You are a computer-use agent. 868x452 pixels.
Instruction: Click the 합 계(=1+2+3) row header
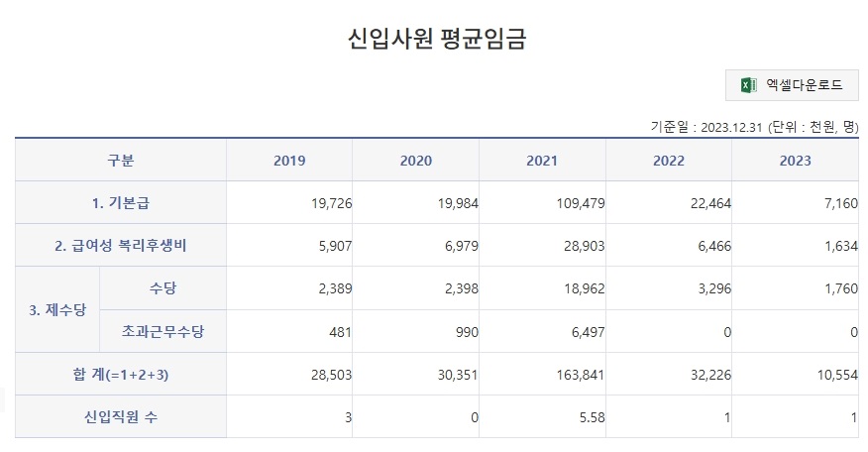(121, 375)
